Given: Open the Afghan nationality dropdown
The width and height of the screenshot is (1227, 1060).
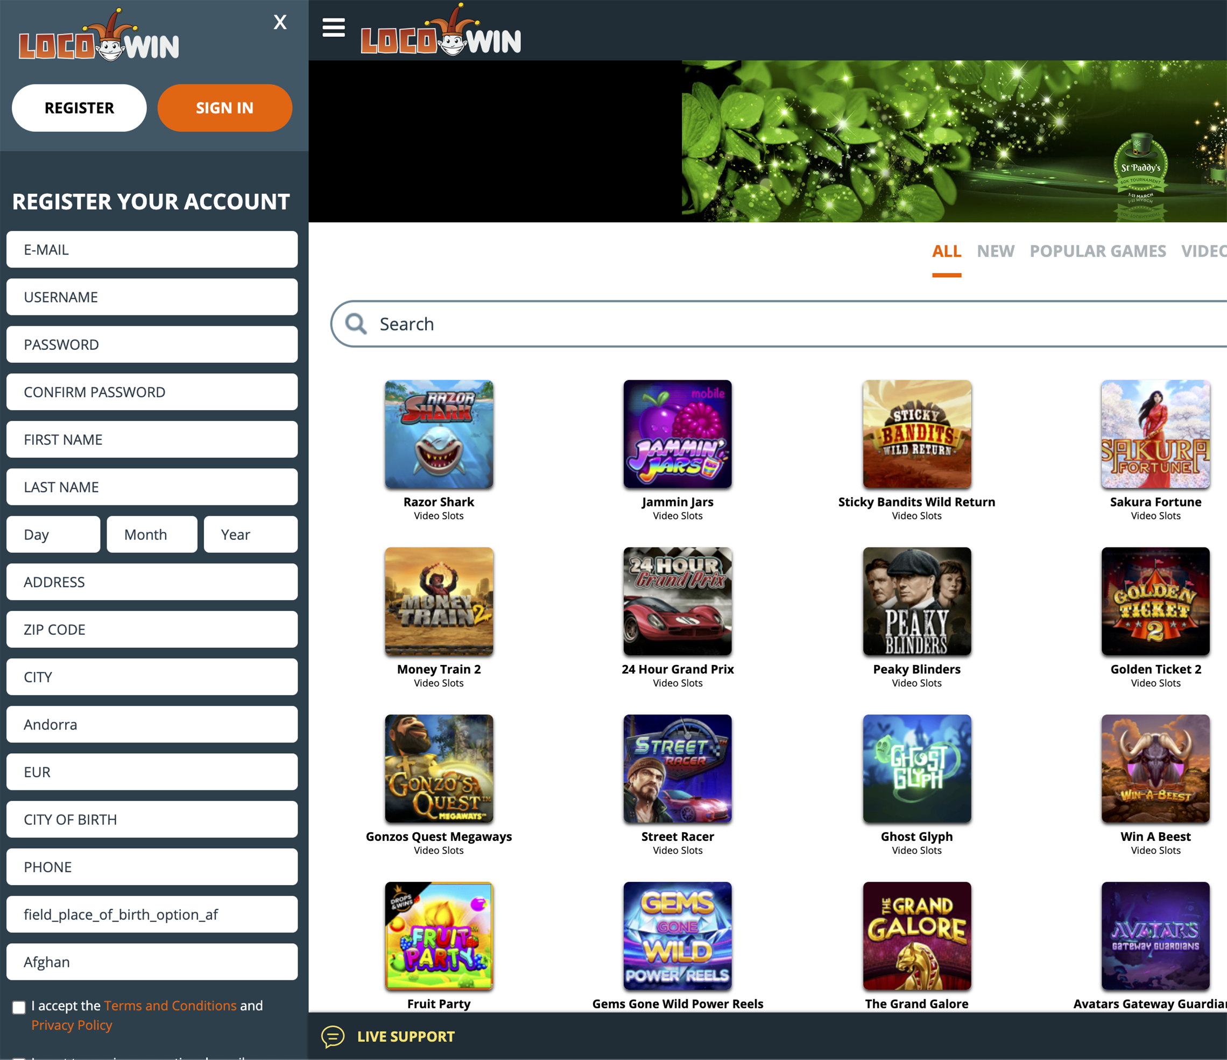Looking at the screenshot, I should tap(152, 961).
